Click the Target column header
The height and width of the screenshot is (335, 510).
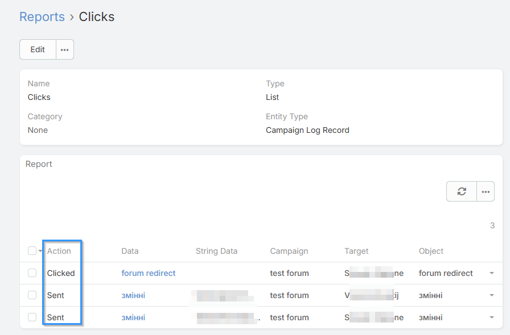coord(356,251)
